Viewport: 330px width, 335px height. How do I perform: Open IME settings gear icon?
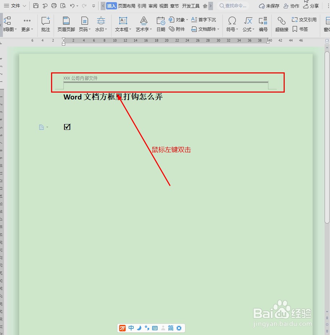click(x=179, y=328)
